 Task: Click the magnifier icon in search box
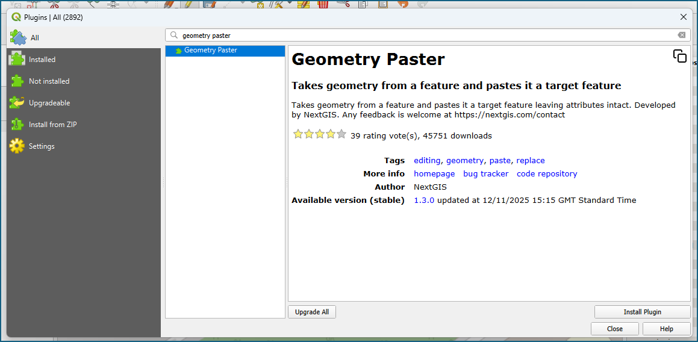(174, 35)
